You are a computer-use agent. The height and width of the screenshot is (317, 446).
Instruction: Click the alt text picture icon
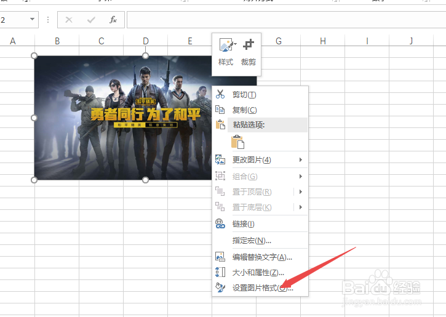click(x=220, y=257)
